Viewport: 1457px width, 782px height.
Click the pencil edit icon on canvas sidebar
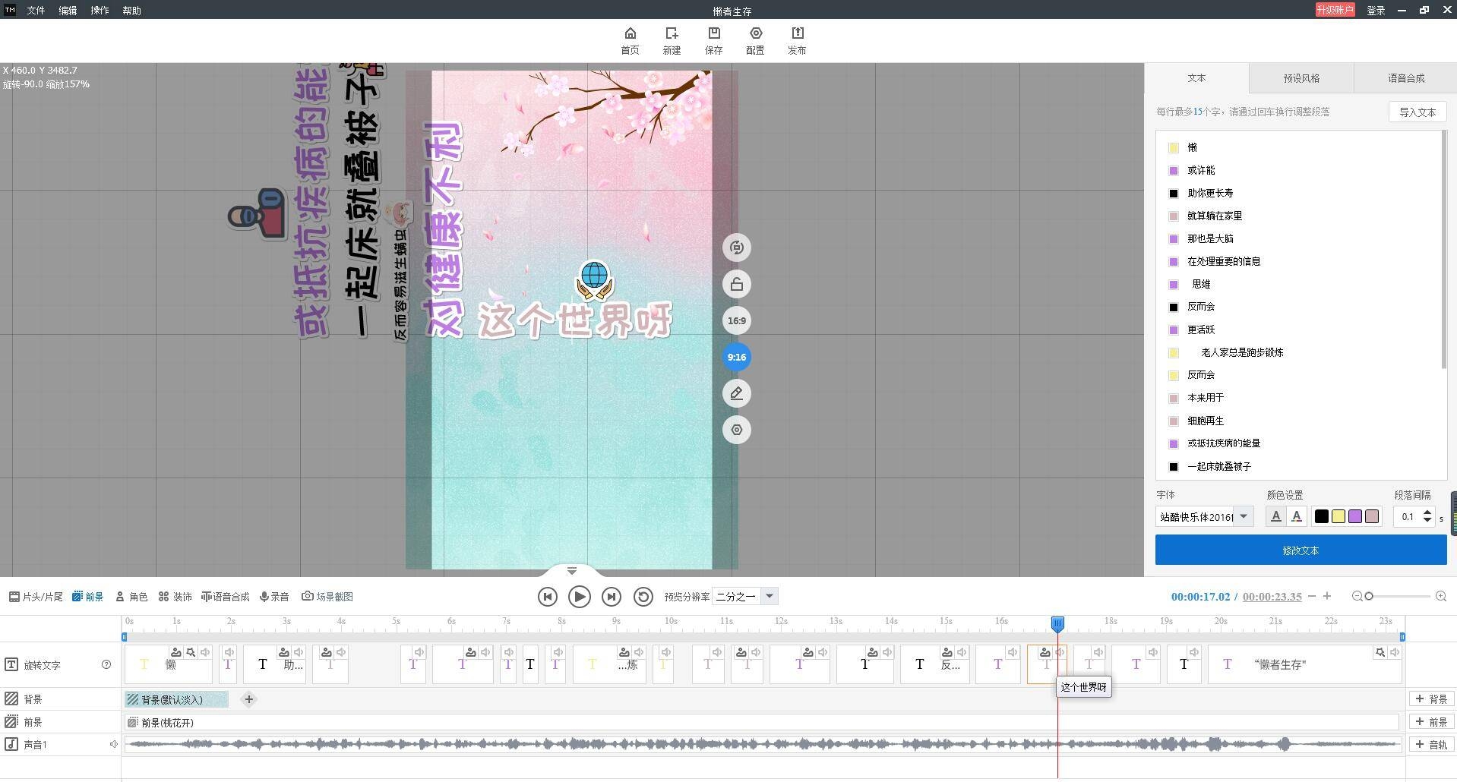click(735, 393)
